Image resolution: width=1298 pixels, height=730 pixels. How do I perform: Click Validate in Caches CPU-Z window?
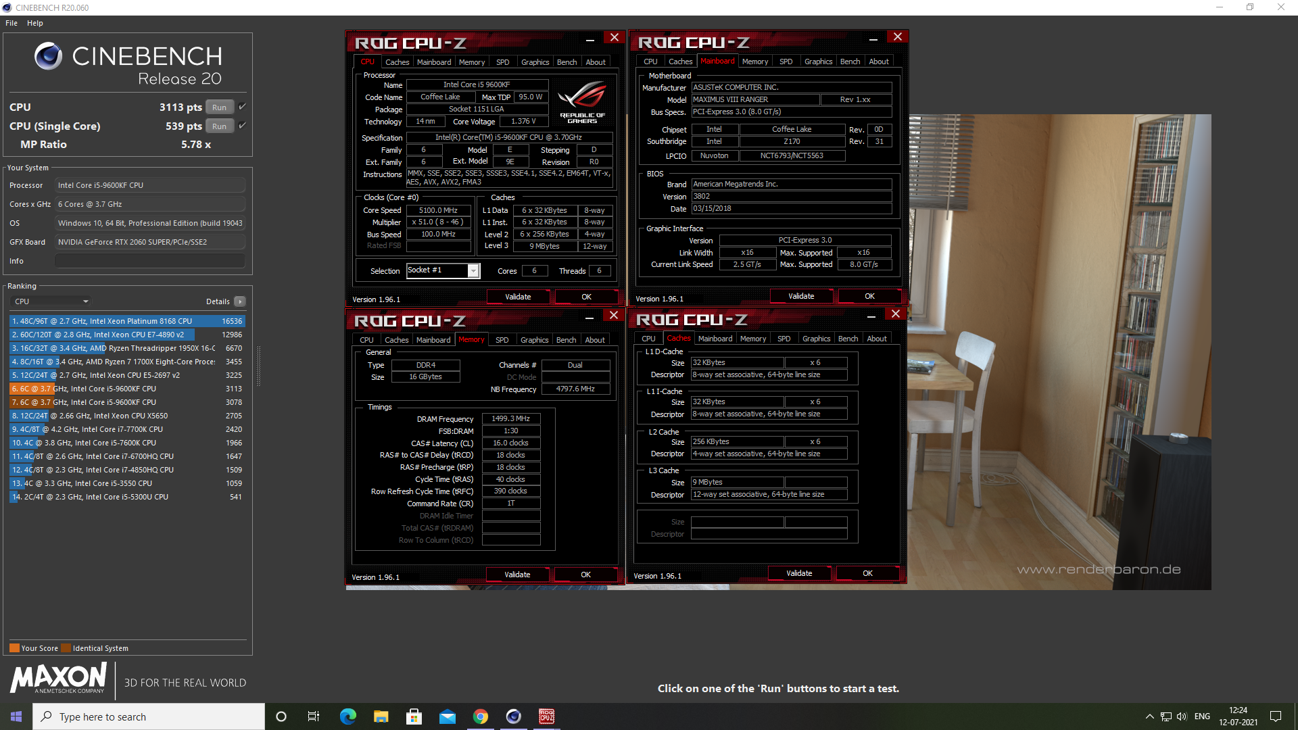click(799, 573)
